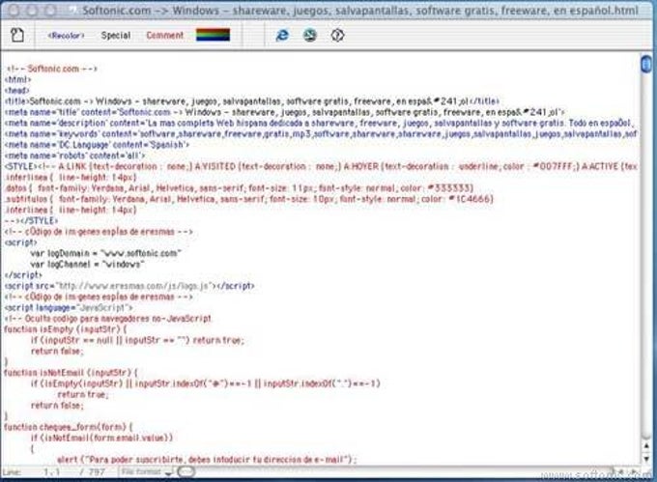Click the '<!-- Softonic.com -->' comment line
The height and width of the screenshot is (482, 657).
pyautogui.click(x=51, y=69)
